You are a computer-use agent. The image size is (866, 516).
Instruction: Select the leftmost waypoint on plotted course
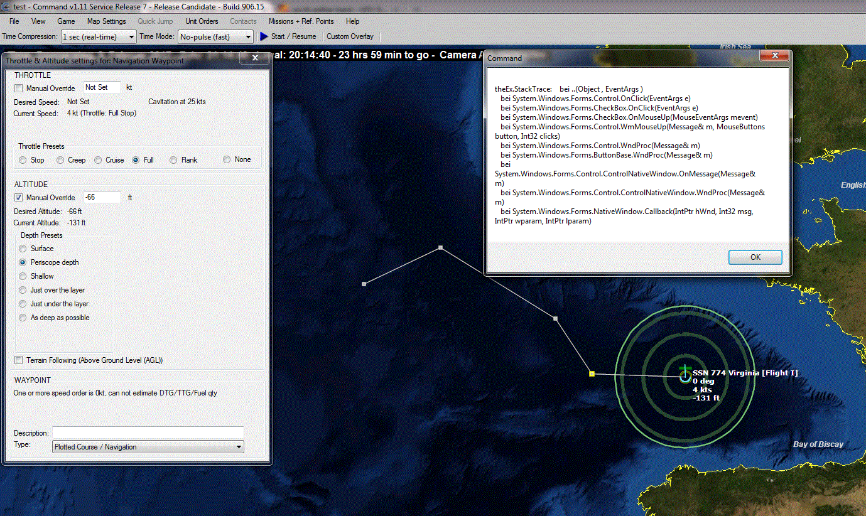[364, 284]
